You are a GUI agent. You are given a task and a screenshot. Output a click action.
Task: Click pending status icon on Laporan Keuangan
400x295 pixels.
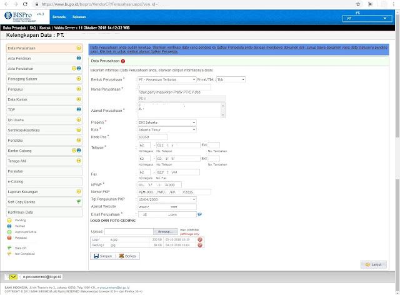79,191
